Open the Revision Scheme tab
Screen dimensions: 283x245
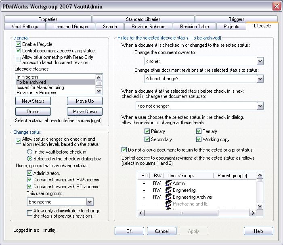pos(148,27)
